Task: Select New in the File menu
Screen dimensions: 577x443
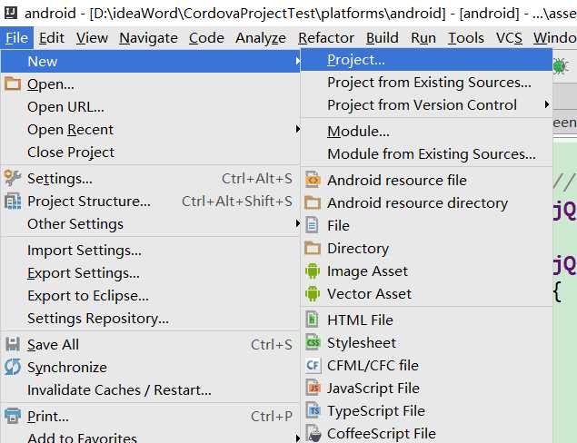Action: click(150, 61)
